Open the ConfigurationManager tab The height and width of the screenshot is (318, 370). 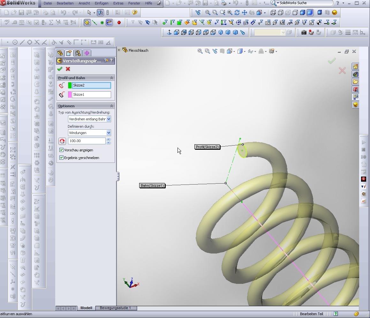(78, 53)
